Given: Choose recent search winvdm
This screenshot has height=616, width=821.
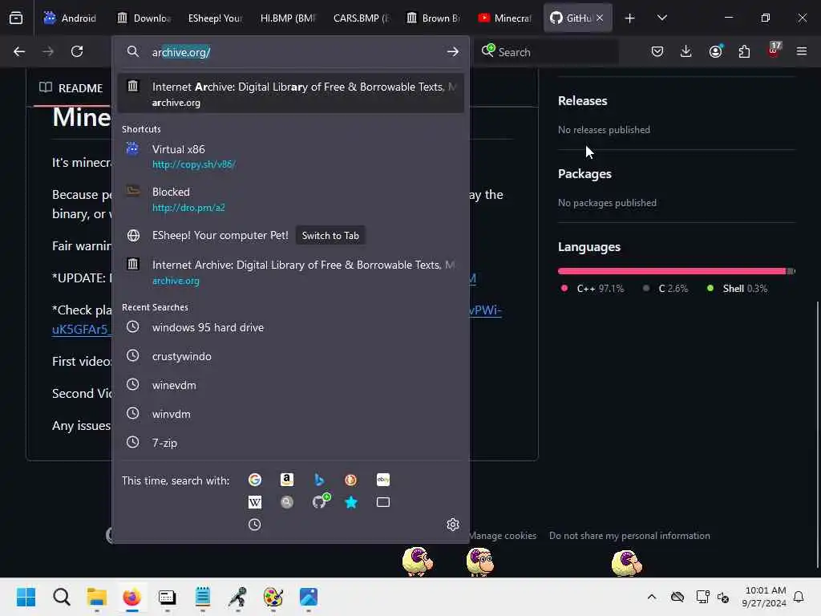Looking at the screenshot, I should click(291, 414).
